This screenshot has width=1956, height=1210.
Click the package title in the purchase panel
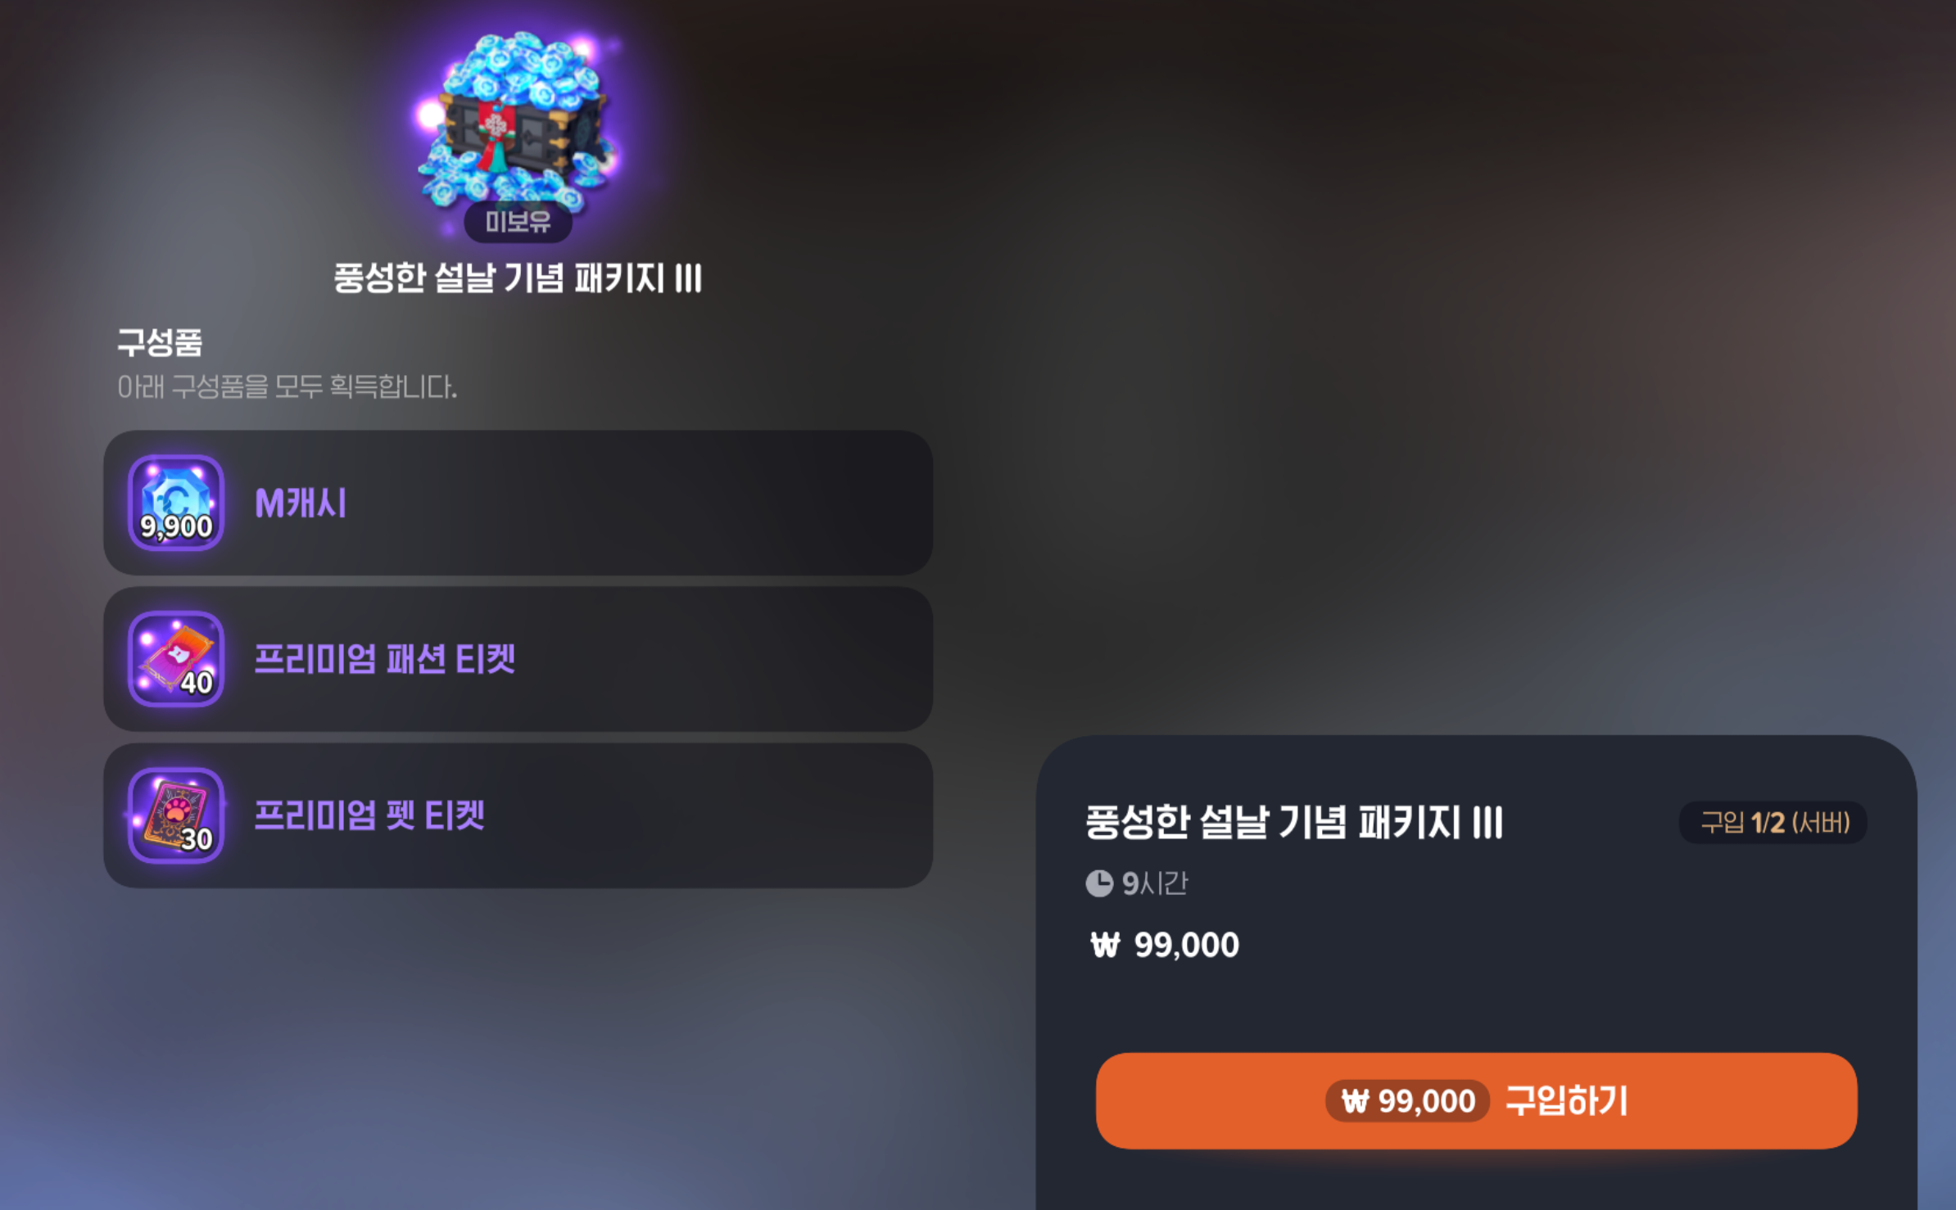1294,822
